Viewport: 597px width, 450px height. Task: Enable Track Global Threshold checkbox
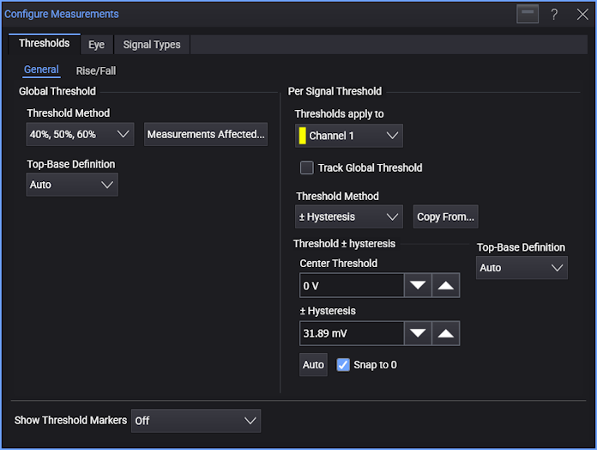click(306, 167)
